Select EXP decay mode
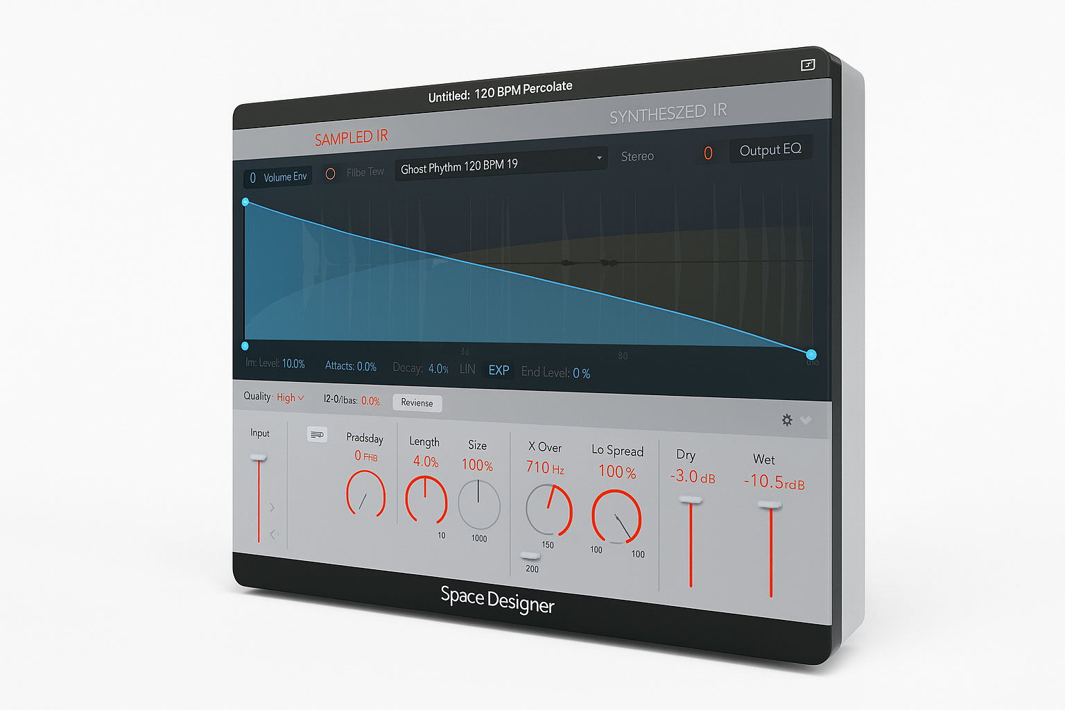 [499, 370]
